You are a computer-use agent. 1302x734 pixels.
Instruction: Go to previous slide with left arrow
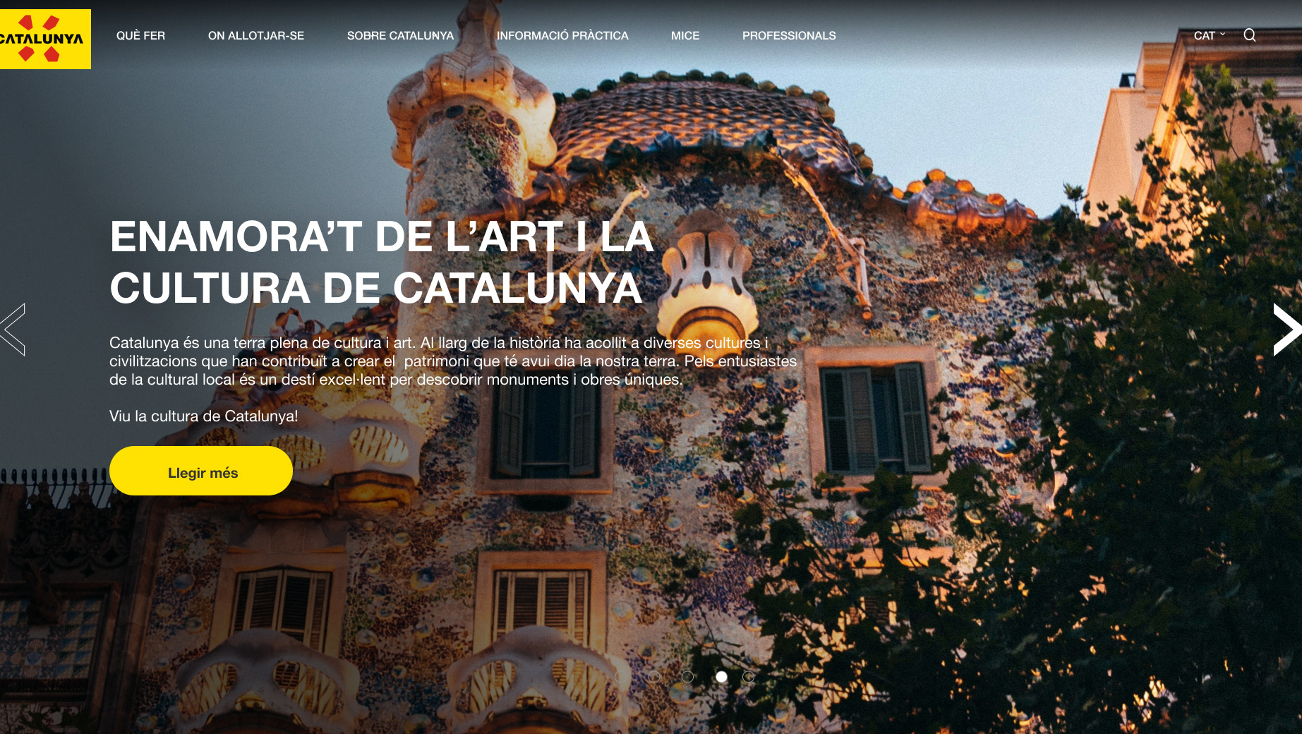13,330
